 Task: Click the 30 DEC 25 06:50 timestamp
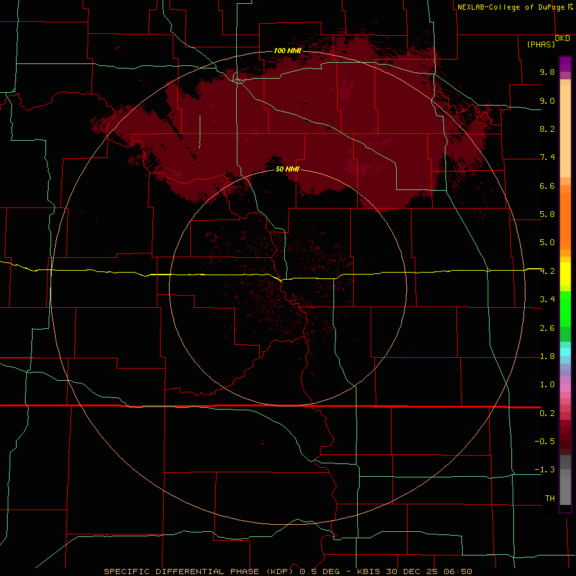tap(429, 572)
